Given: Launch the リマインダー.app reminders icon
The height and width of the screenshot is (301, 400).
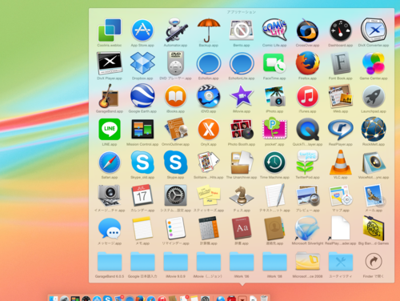Looking at the screenshot, I should [x=175, y=228].
